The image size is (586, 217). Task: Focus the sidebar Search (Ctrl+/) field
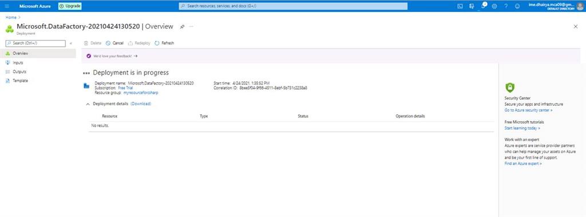click(35, 43)
